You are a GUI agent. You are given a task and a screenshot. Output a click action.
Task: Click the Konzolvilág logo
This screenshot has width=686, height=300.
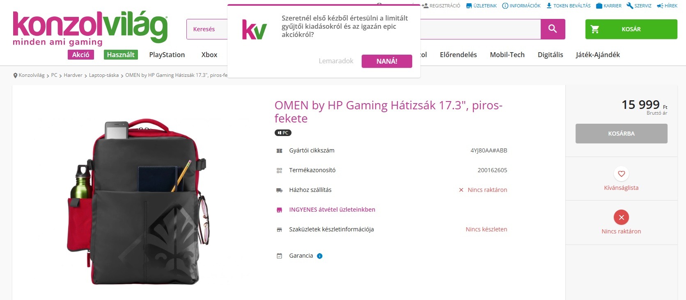click(90, 28)
